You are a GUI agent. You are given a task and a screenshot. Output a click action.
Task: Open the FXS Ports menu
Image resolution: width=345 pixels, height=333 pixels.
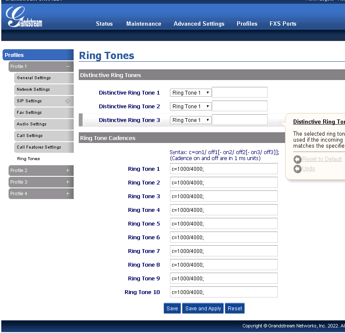point(283,24)
